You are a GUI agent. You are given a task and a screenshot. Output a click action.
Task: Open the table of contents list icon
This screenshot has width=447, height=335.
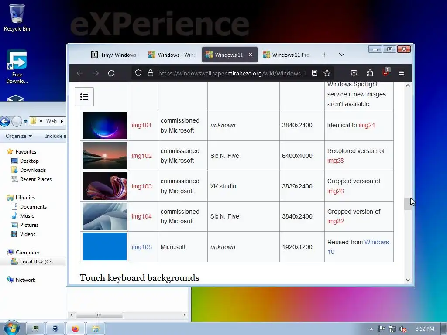pyautogui.click(x=84, y=97)
